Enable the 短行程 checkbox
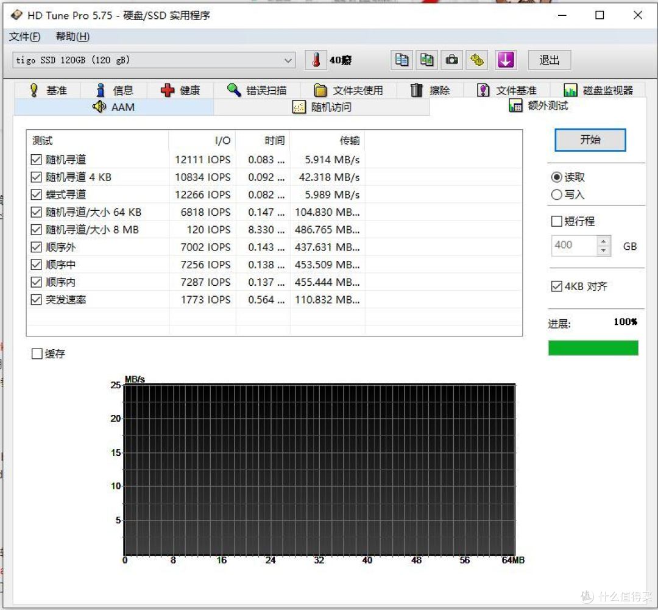The width and height of the screenshot is (658, 610). [556, 221]
